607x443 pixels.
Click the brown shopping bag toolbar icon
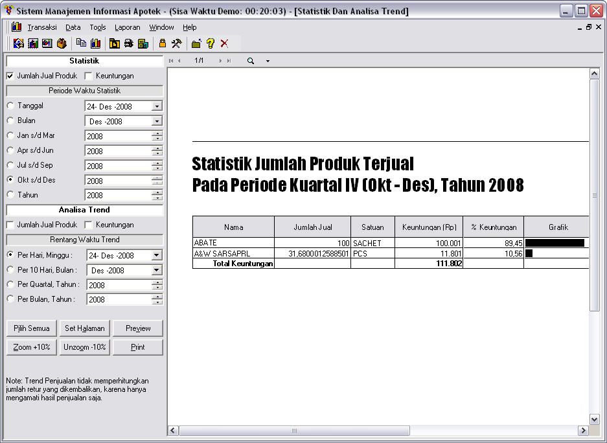(x=62, y=43)
